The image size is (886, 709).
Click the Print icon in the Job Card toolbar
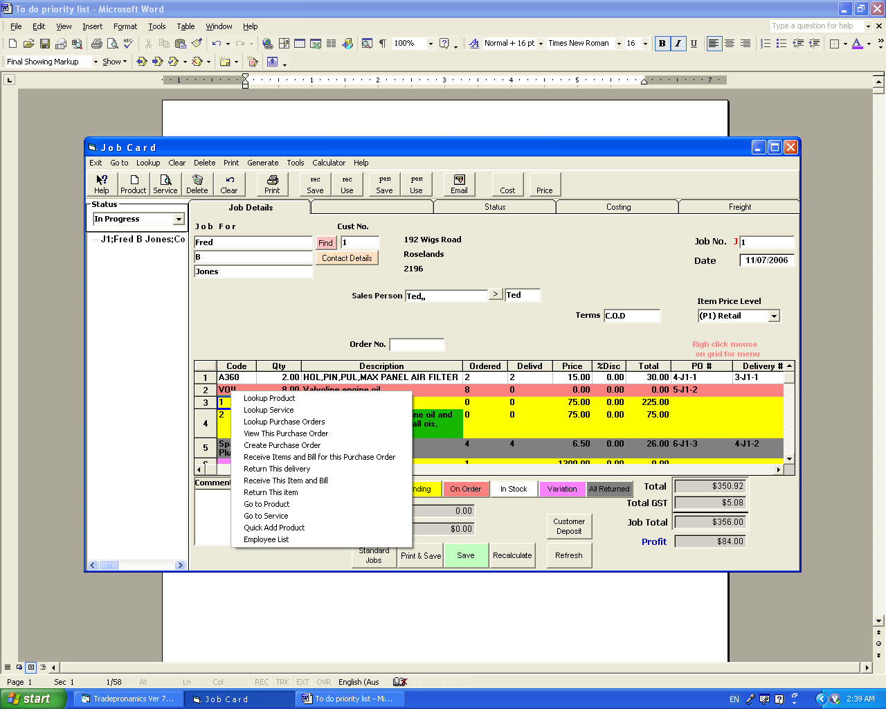click(272, 183)
